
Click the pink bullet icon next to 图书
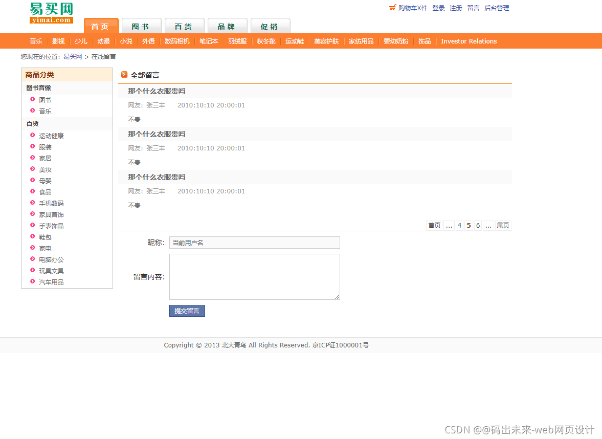pyautogui.click(x=33, y=99)
